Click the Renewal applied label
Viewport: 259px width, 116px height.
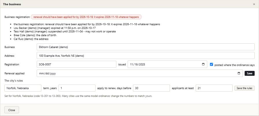pos(14,73)
